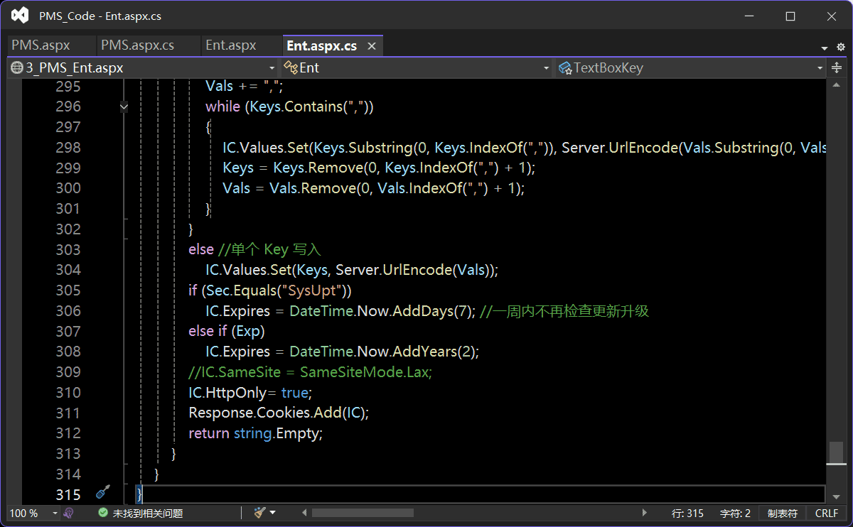Switch to the Ent.aspx tab
This screenshot has width=853, height=527.
click(230, 45)
